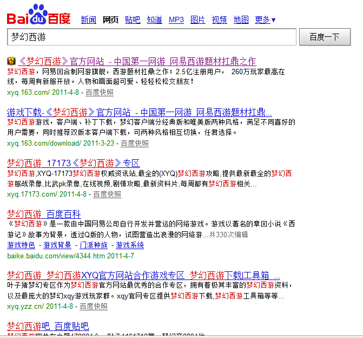Viewport: 363px width, 338px height.
Task: Open the 游戏特色 sub-link
Action: coord(21,245)
